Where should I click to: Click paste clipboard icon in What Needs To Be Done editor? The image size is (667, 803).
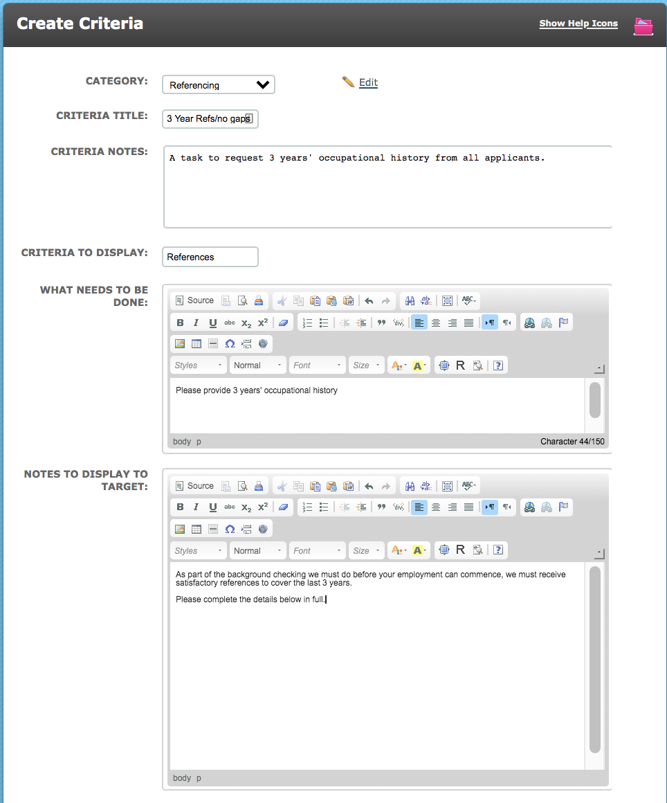(316, 300)
